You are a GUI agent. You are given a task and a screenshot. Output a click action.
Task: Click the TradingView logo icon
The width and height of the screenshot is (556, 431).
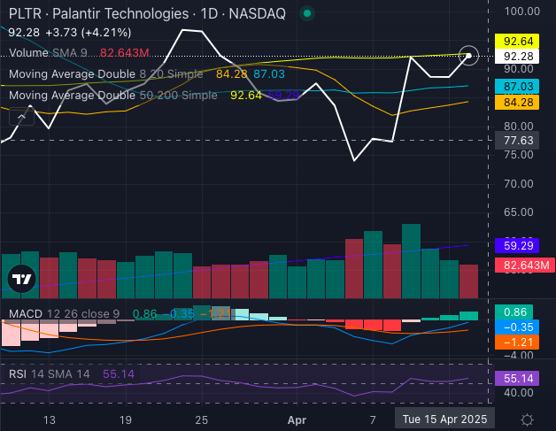(19, 280)
